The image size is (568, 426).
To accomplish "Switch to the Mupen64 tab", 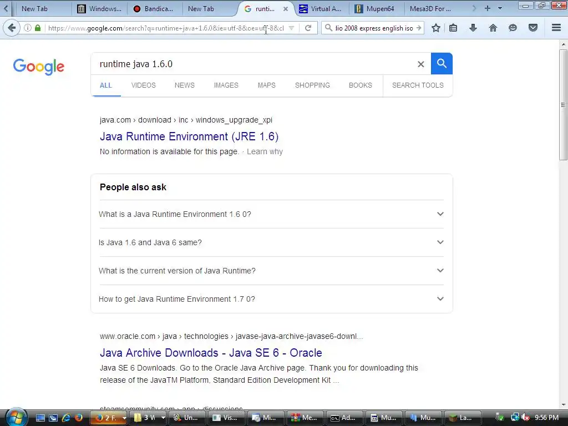I will pos(377,9).
